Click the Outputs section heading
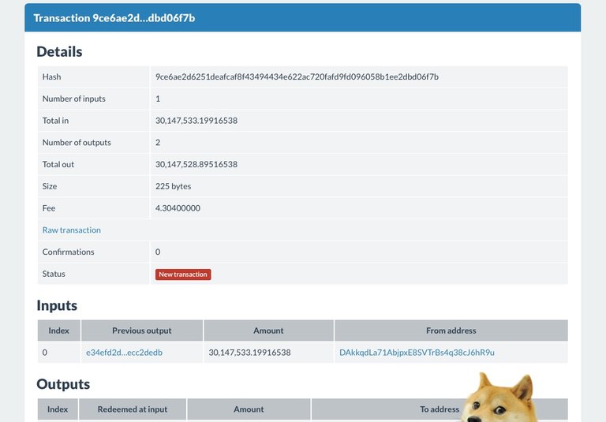This screenshot has width=606, height=422. (x=63, y=384)
